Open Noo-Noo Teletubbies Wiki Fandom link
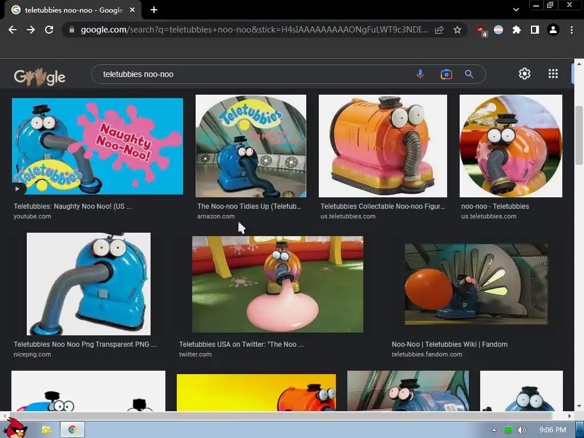Image resolution: width=584 pixels, height=438 pixels. click(x=449, y=344)
